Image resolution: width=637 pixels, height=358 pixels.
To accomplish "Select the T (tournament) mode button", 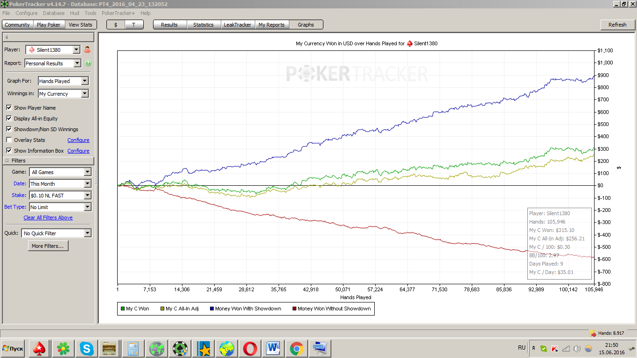I will coord(134,25).
